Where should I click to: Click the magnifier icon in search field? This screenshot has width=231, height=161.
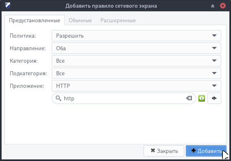[x=59, y=98]
